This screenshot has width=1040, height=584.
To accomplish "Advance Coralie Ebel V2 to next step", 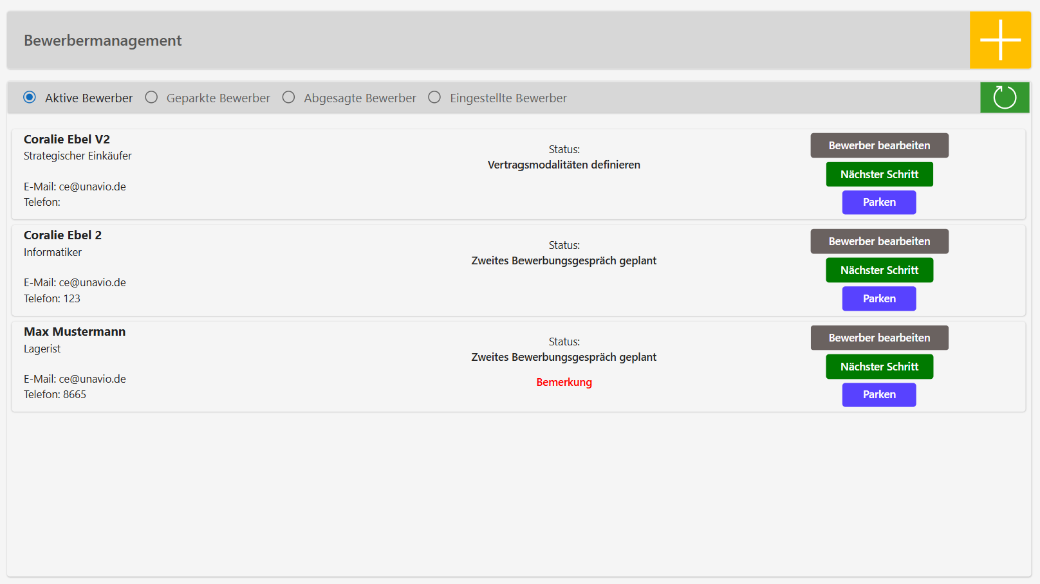I will [x=879, y=174].
